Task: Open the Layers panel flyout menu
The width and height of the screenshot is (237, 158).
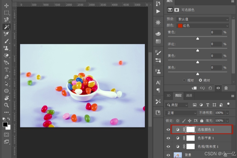Action: [x=233, y=96]
